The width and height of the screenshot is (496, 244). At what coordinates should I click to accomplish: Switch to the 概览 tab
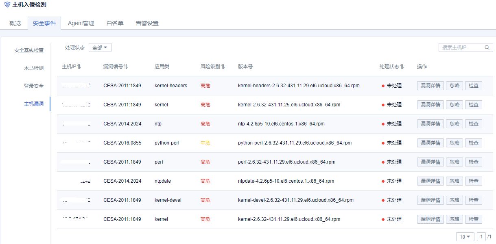(15, 23)
